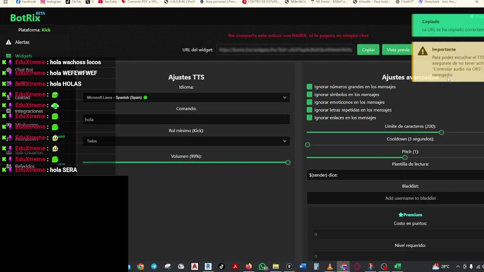Adjust the Pitch (1) slider handle

point(405,158)
